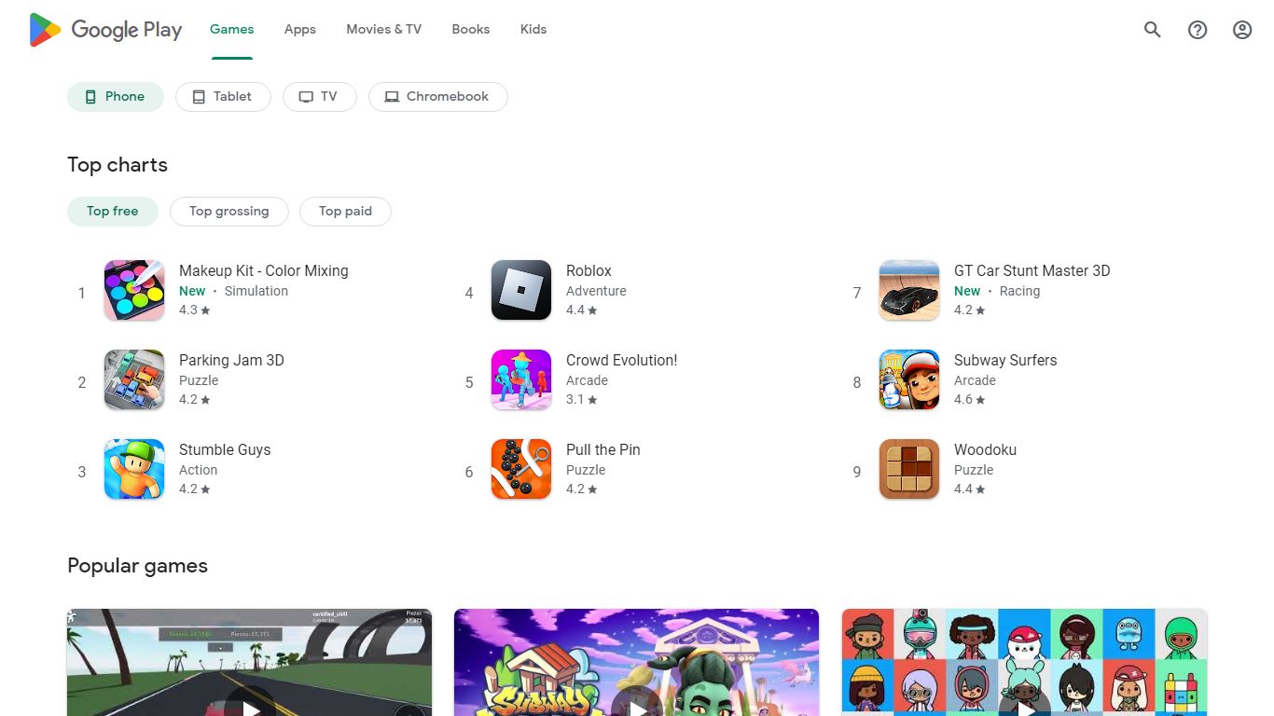Open the Subway Surfers app icon
This screenshot has width=1274, height=716.
click(x=909, y=379)
